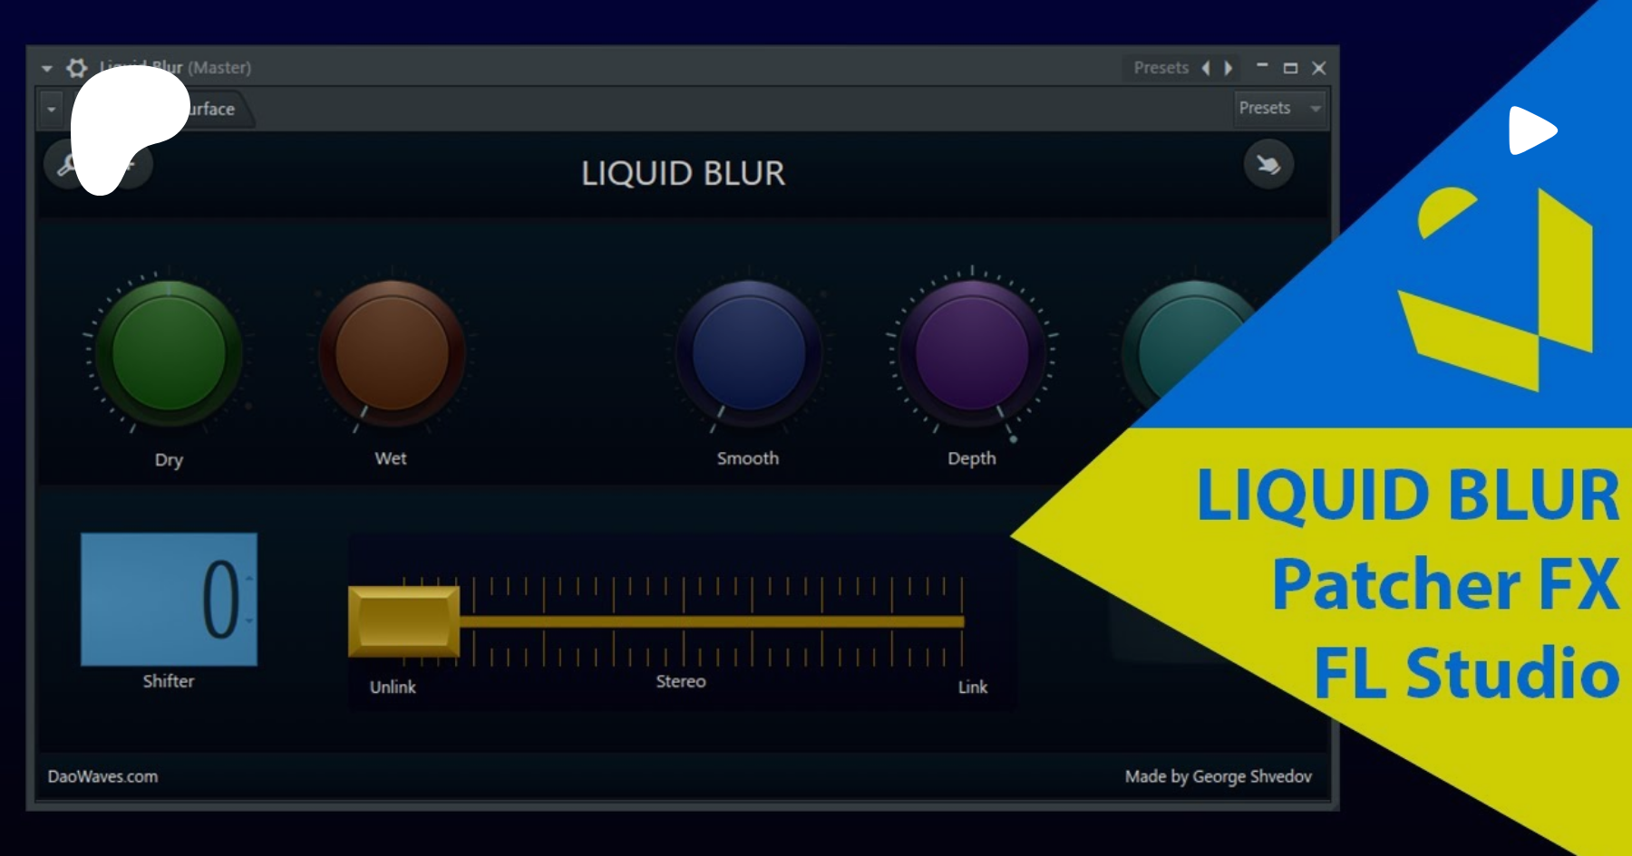Click the Shifter label
The height and width of the screenshot is (856, 1632).
pos(169,681)
